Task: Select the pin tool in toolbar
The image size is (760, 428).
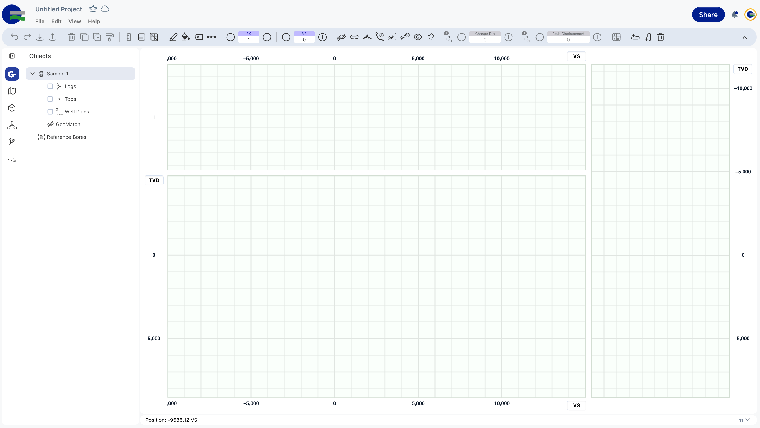Action: (x=431, y=37)
